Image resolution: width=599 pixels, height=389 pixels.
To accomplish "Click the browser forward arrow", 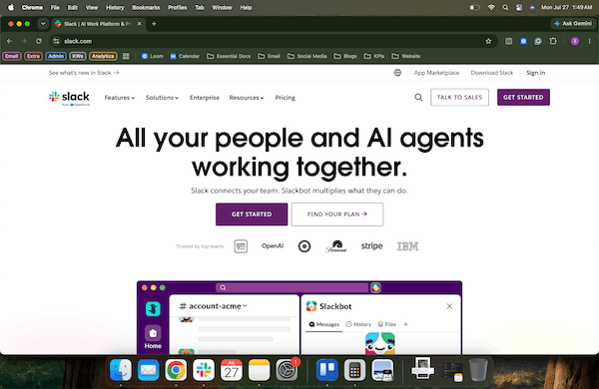I will coord(24,41).
